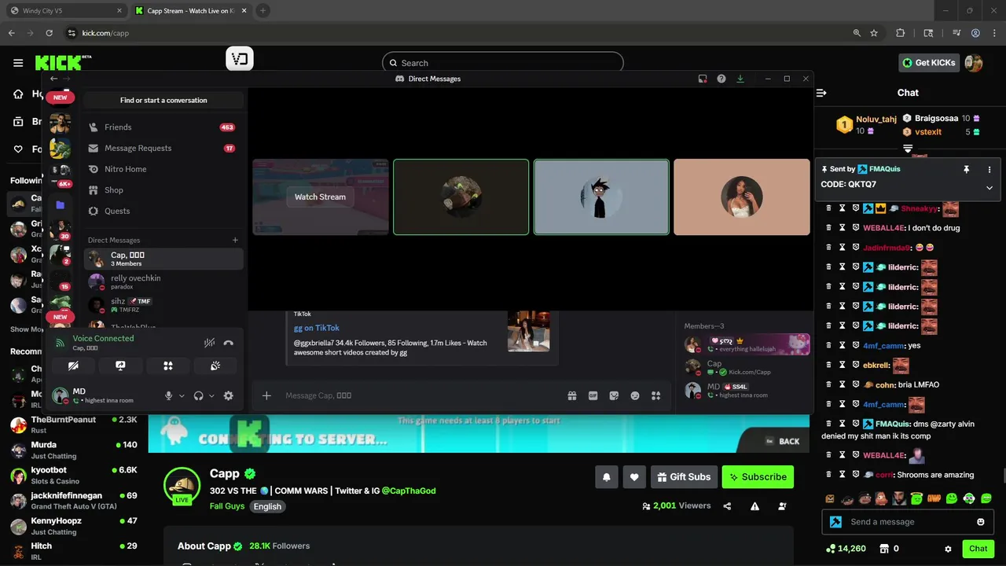Open the soundboard in voice panel

point(215,366)
